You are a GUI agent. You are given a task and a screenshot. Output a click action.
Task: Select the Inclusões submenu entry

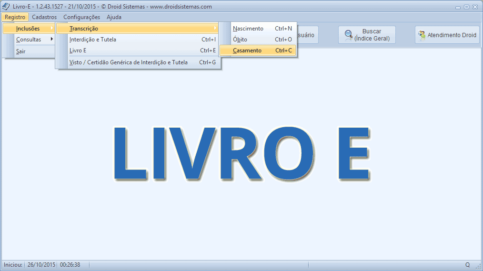29,28
